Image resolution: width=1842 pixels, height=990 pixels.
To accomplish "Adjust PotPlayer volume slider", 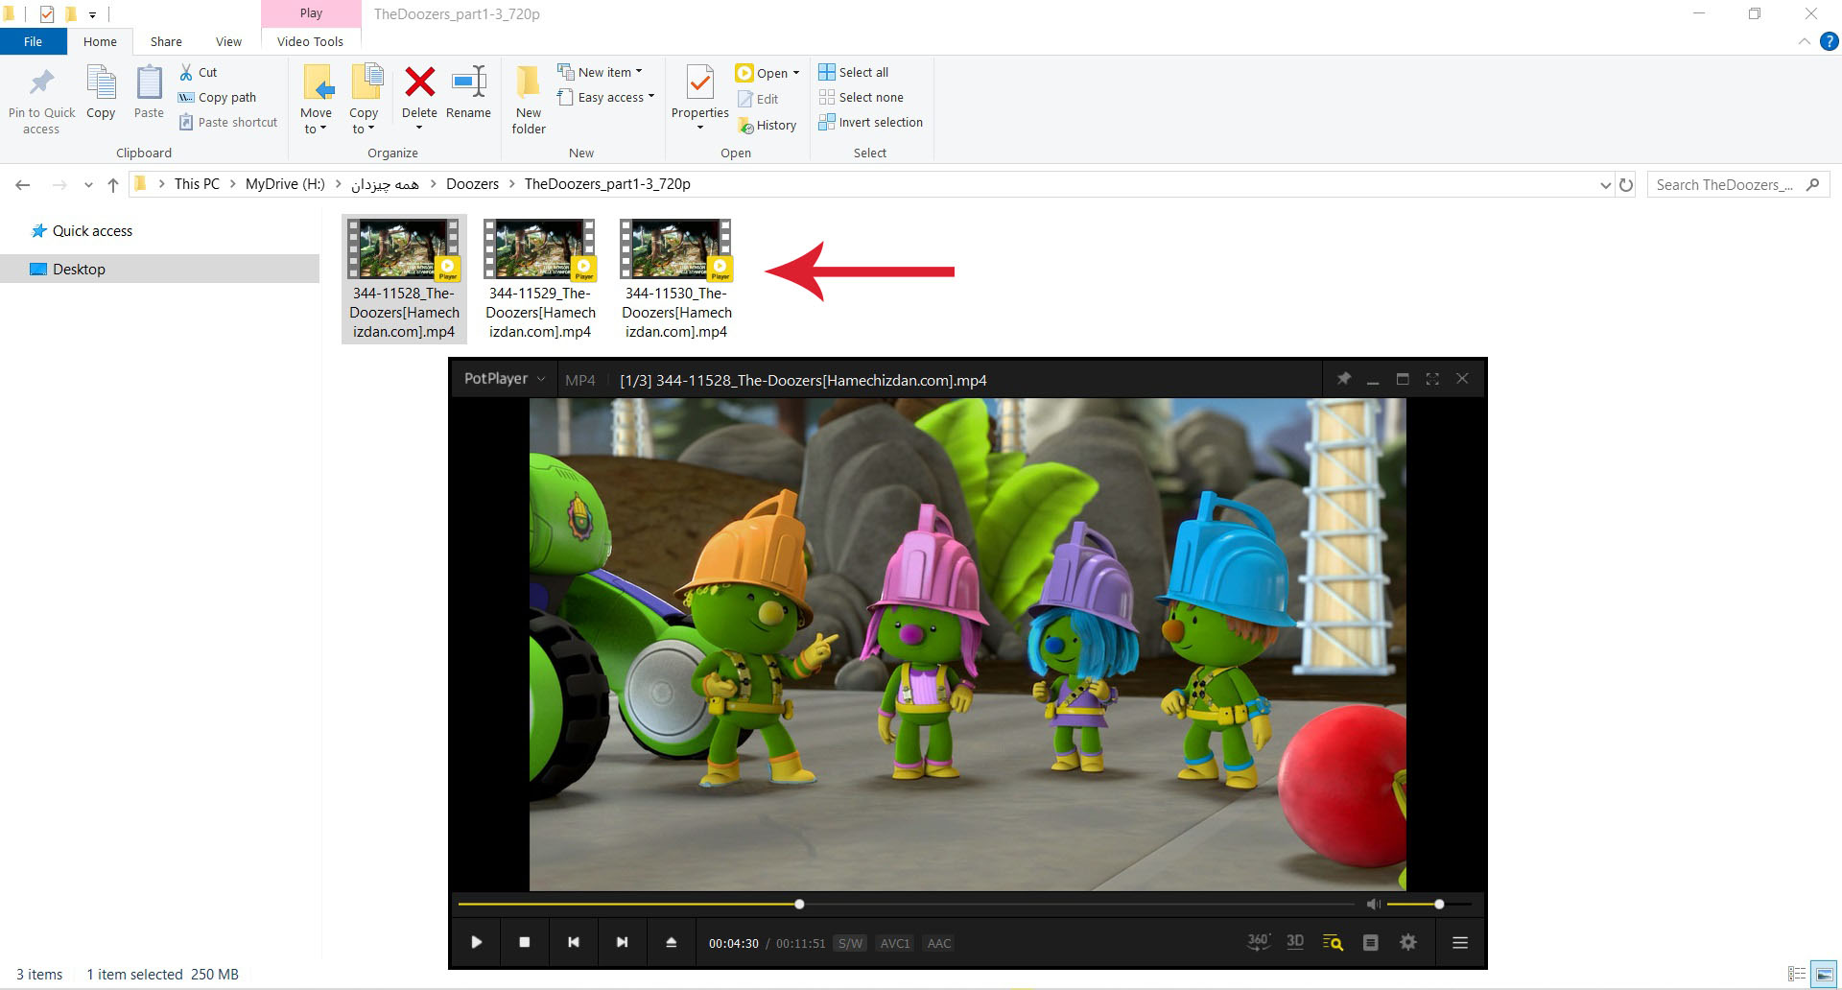I will point(1429,904).
